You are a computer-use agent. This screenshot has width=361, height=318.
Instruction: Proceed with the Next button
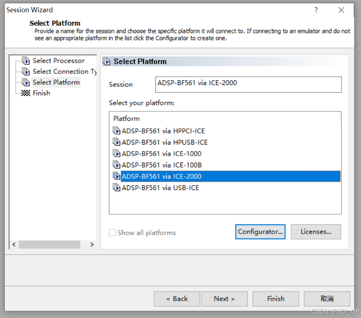pos(225,299)
